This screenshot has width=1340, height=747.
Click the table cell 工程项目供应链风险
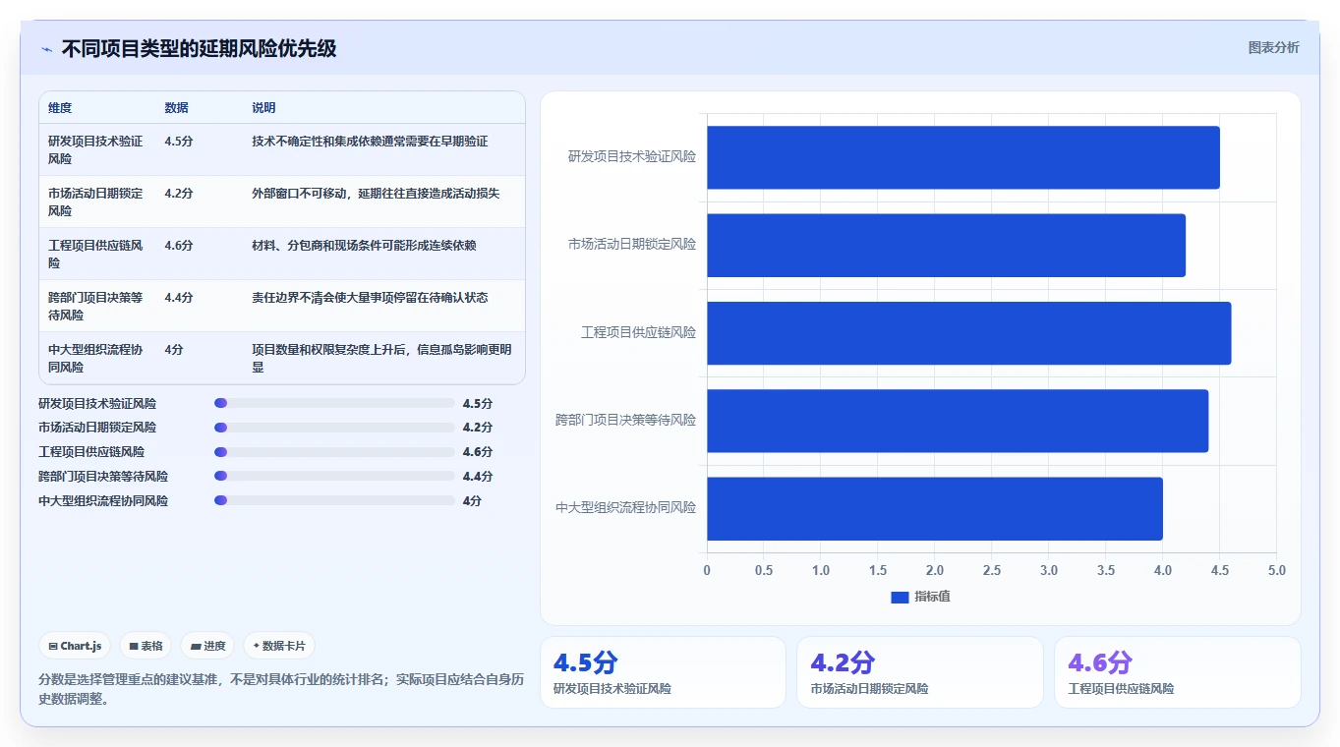(x=95, y=254)
